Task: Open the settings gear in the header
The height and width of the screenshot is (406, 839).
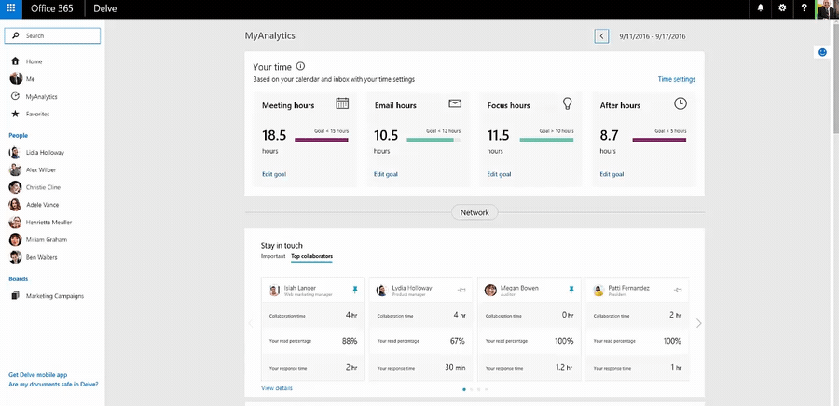Action: tap(783, 8)
